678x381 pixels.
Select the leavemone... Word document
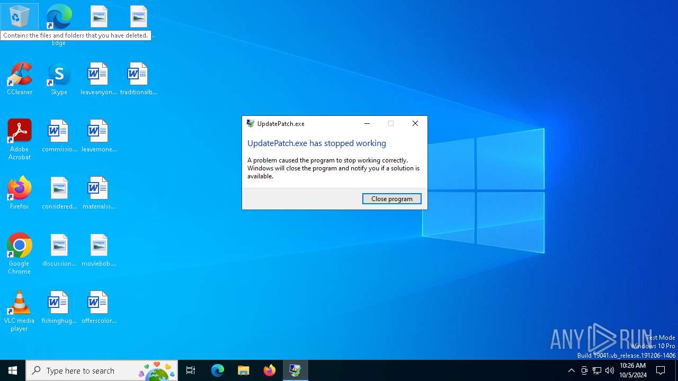(x=99, y=136)
